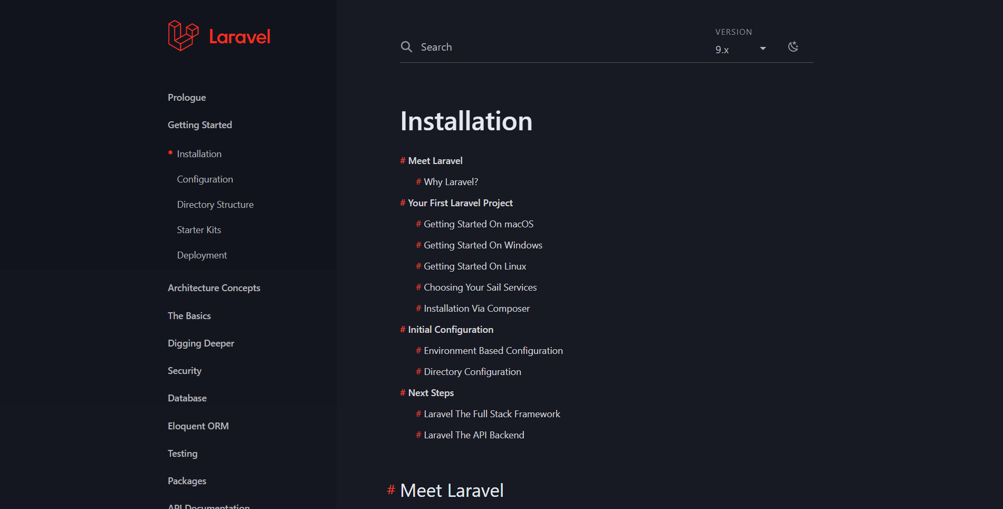This screenshot has width=1003, height=509.
Task: Collapse the Getting Started sidebar section
Action: click(x=200, y=125)
